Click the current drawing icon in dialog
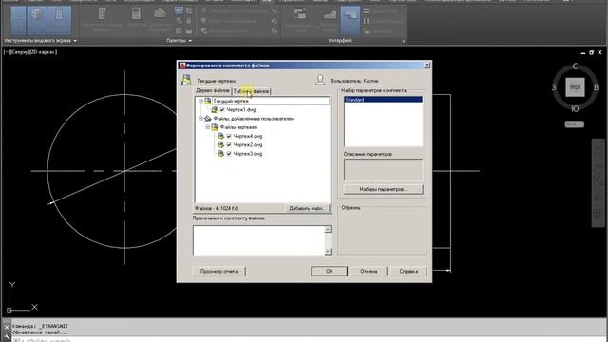Image resolution: width=608 pixels, height=342 pixels. 186,80
